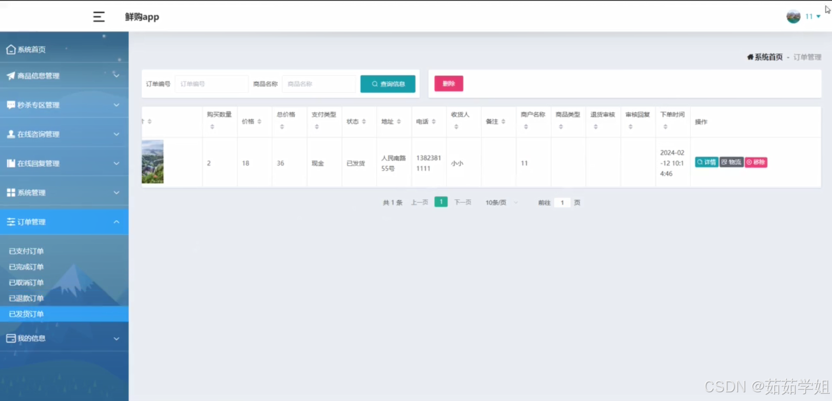Collapse the 订单管理 sidebar menu
The width and height of the screenshot is (832, 401).
click(x=64, y=222)
